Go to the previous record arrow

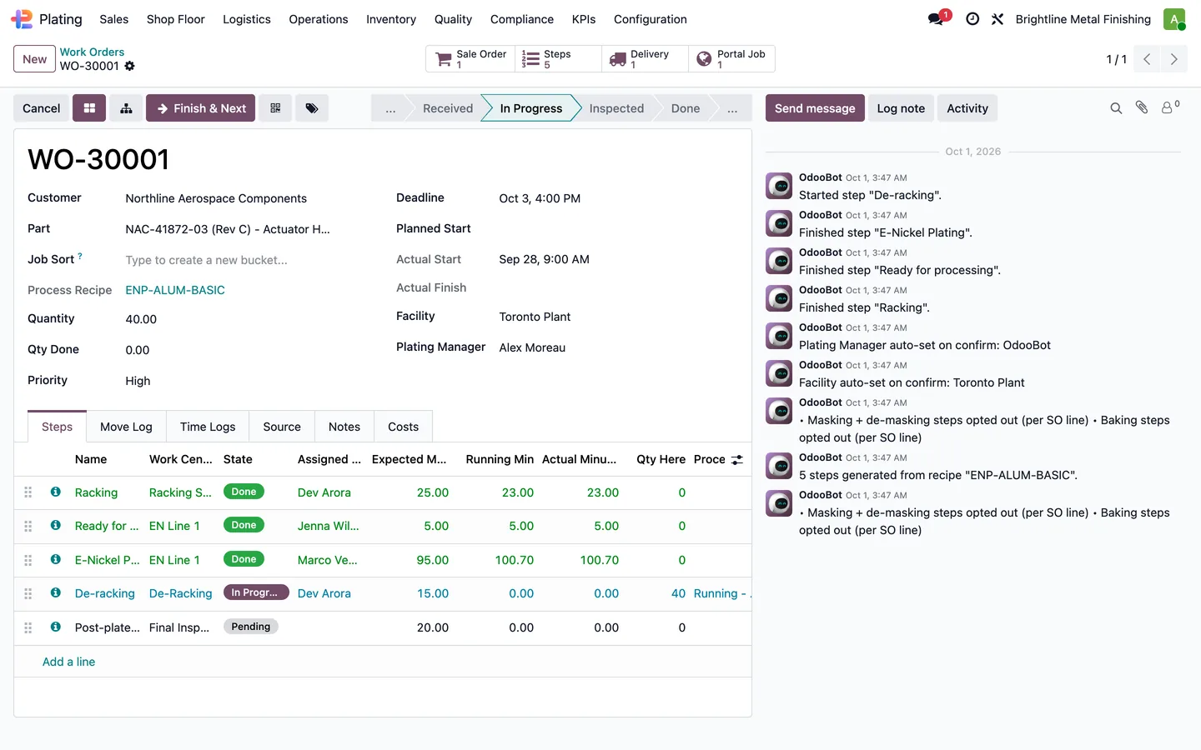tap(1147, 59)
